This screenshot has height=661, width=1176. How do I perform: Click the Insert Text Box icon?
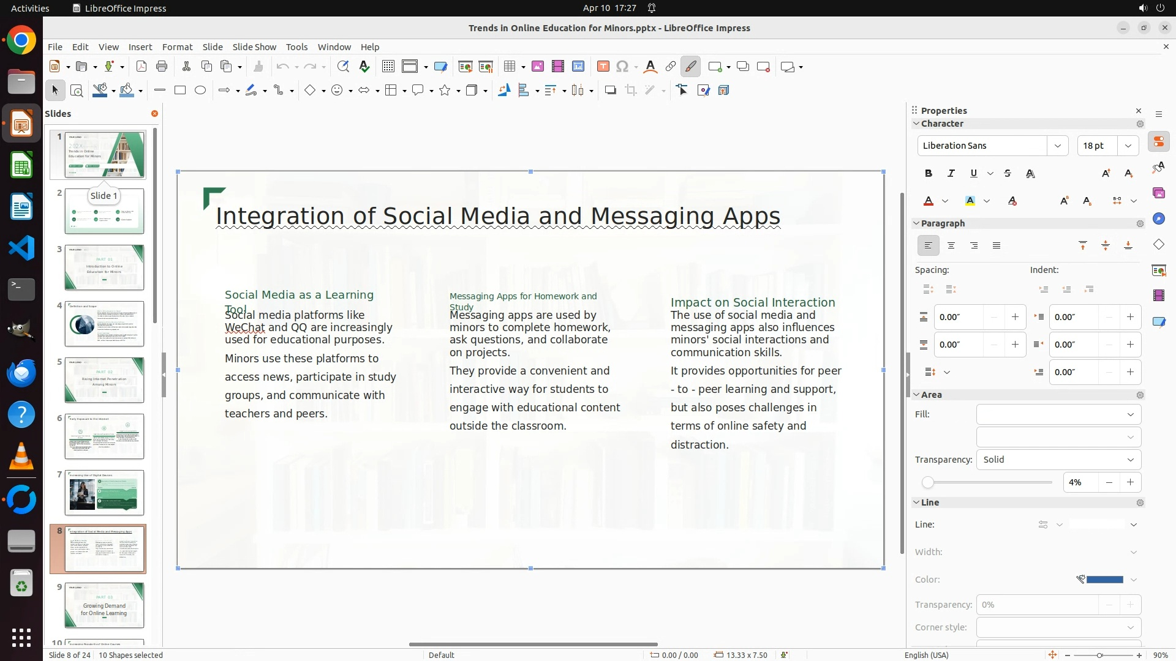coord(603,67)
